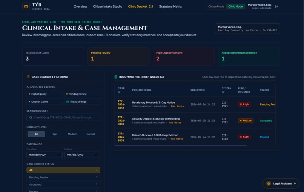Apply the High Urgency quick filter preset

click(45, 94)
